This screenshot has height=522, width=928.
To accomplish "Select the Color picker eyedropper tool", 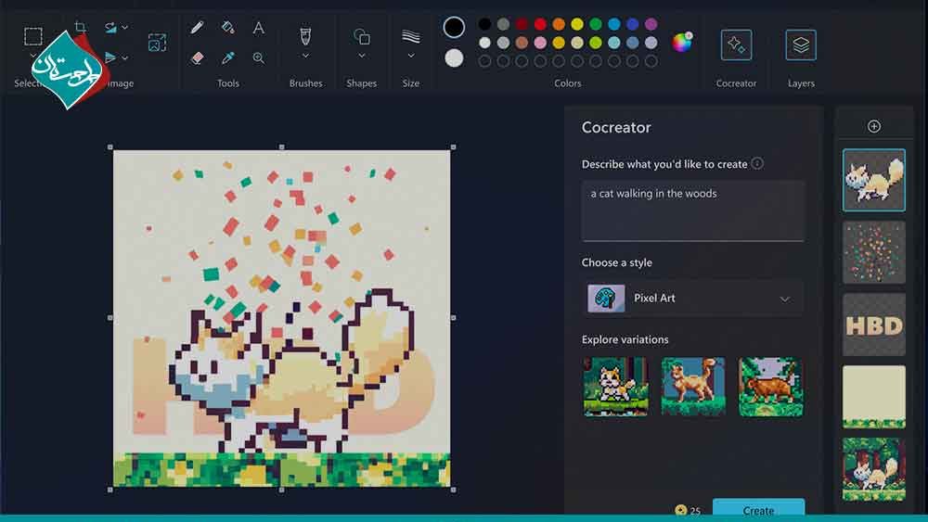I will [x=228, y=57].
